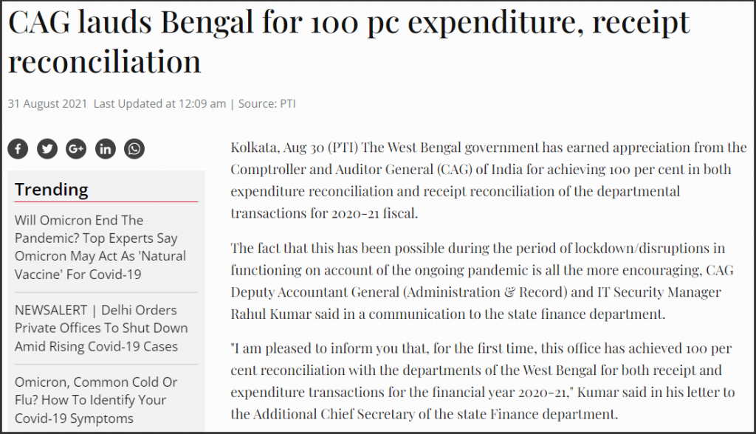The height and width of the screenshot is (434, 756).
Task: Click the '31 August 2021' publish date
Action: 47,103
